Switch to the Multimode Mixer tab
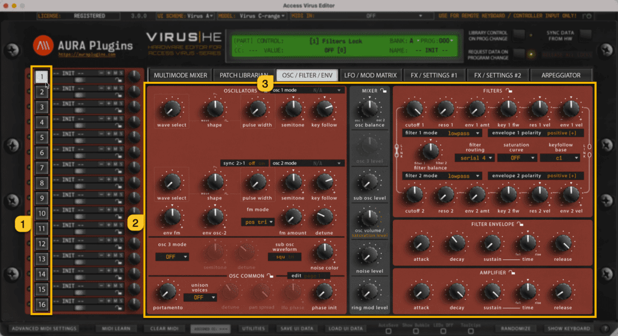 180,75
